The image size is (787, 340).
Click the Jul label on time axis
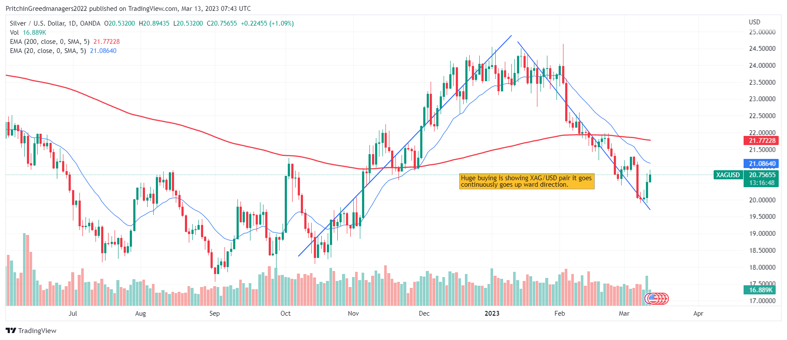(x=73, y=314)
